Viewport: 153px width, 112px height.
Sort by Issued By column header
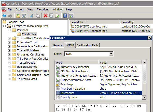coord(136,22)
